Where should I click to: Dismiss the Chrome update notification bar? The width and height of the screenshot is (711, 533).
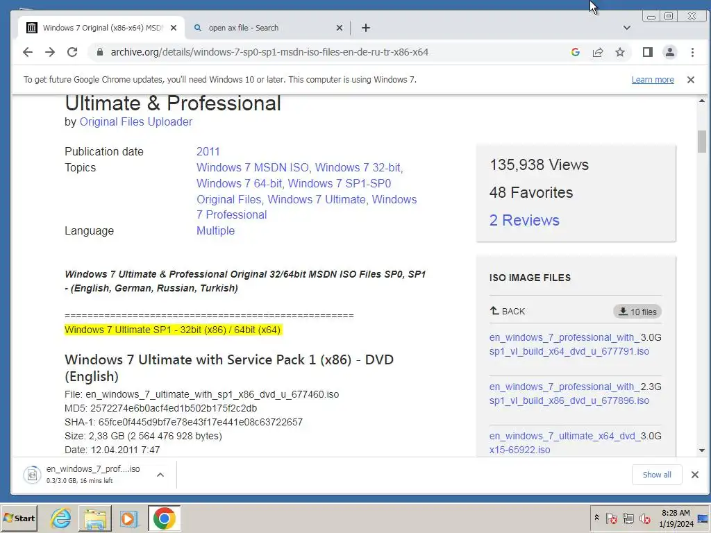(x=691, y=80)
